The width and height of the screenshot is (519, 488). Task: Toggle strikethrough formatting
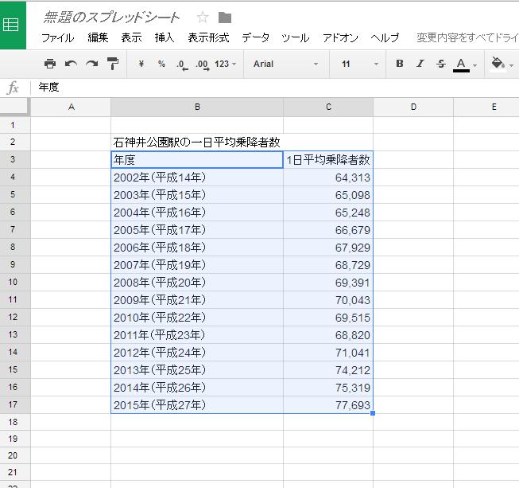441,64
